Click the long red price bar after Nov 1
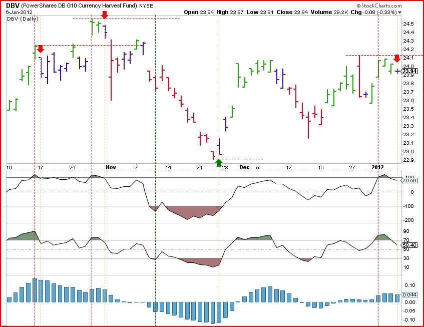Viewport: 424px width, 327px height. point(111,70)
